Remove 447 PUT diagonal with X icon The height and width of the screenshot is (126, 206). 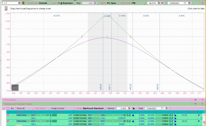[199, 121]
